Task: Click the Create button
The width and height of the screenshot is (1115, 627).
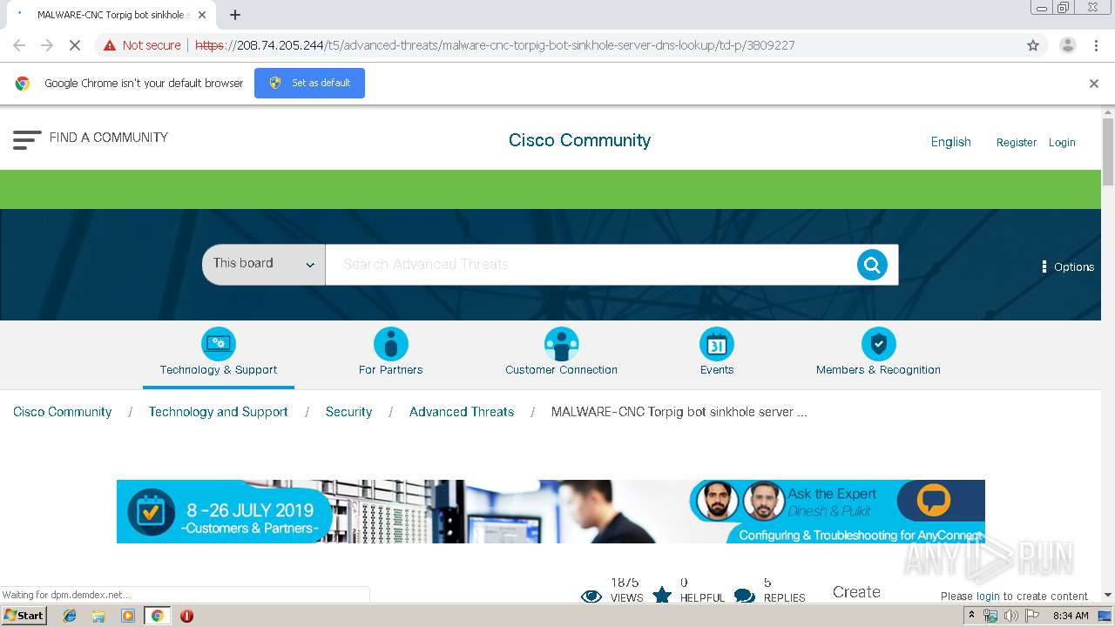Action: click(856, 592)
